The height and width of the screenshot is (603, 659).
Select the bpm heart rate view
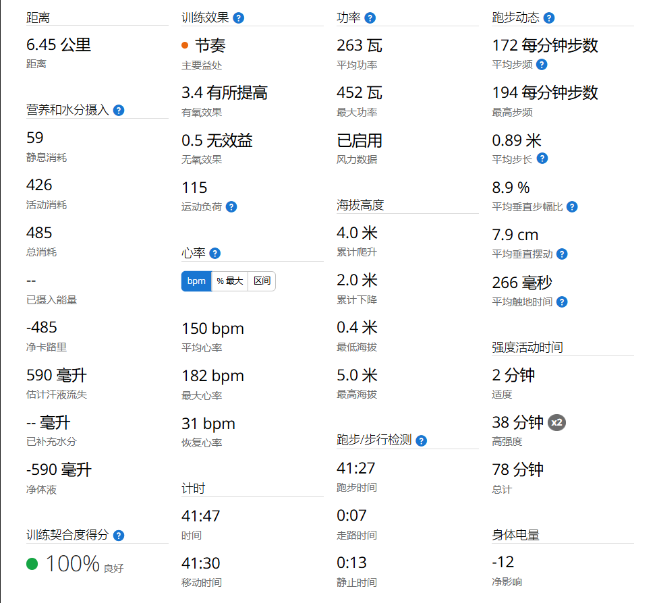(x=196, y=281)
